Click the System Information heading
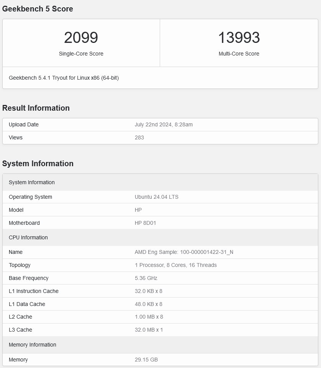321x368 pixels. click(38, 164)
